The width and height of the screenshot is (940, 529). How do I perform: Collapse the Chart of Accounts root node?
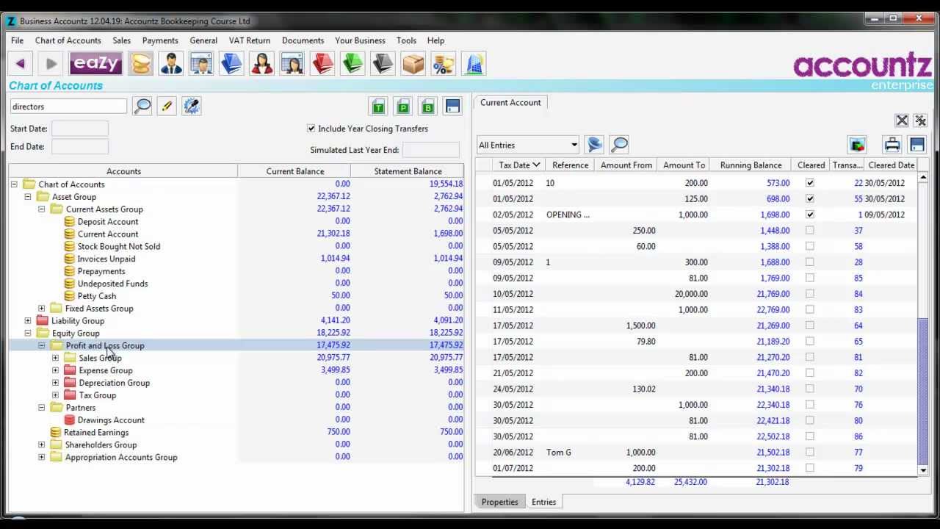tap(14, 184)
